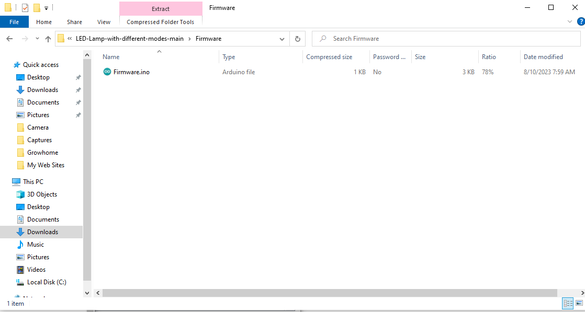Open the File menu
The height and width of the screenshot is (312, 585).
tap(14, 22)
